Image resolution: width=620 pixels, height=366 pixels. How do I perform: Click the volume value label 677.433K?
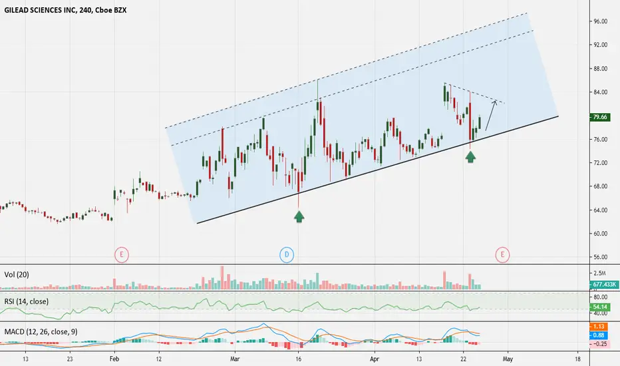pos(603,285)
